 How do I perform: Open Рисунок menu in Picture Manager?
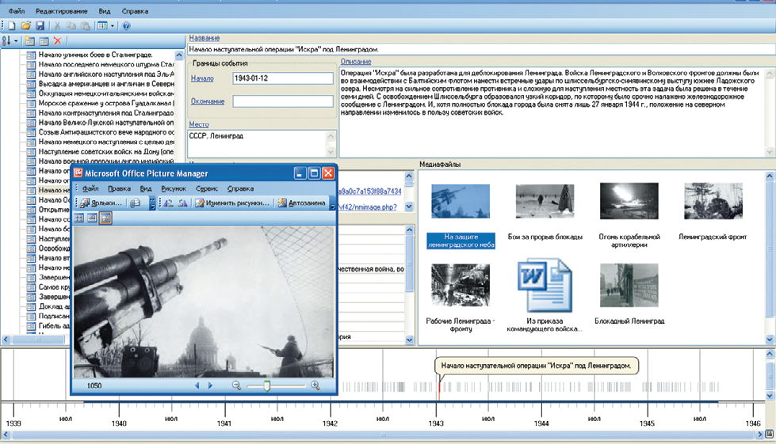pos(173,189)
